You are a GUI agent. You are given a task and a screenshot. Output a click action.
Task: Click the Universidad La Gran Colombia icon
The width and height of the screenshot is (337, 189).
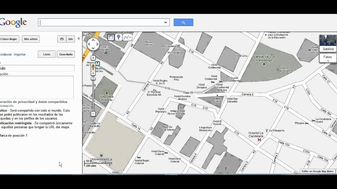tap(101, 156)
